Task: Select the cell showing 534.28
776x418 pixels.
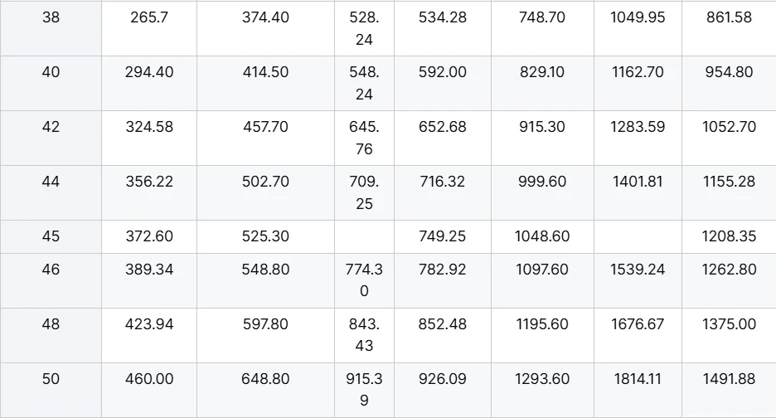Action: (442, 17)
